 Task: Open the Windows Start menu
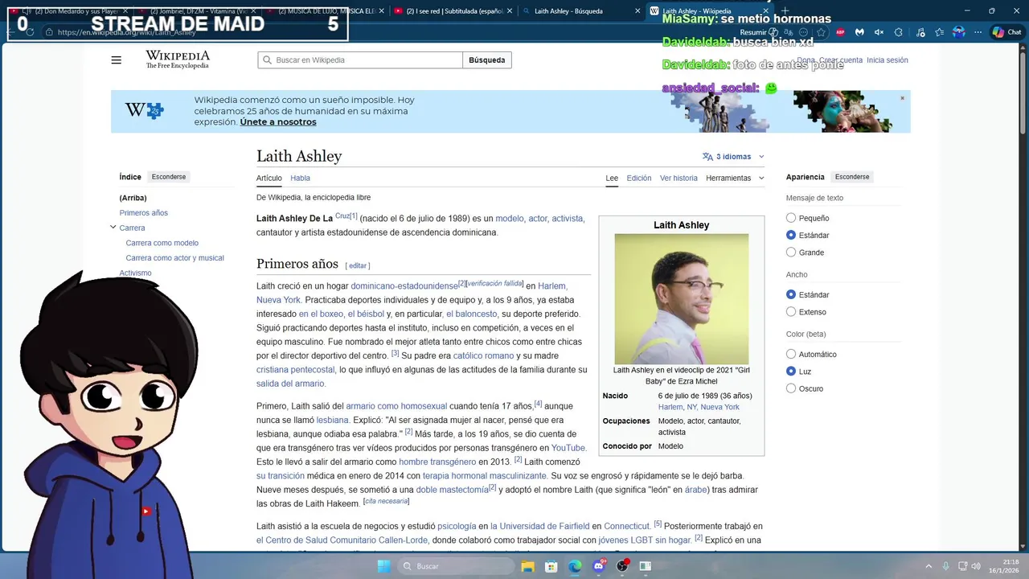[384, 566]
